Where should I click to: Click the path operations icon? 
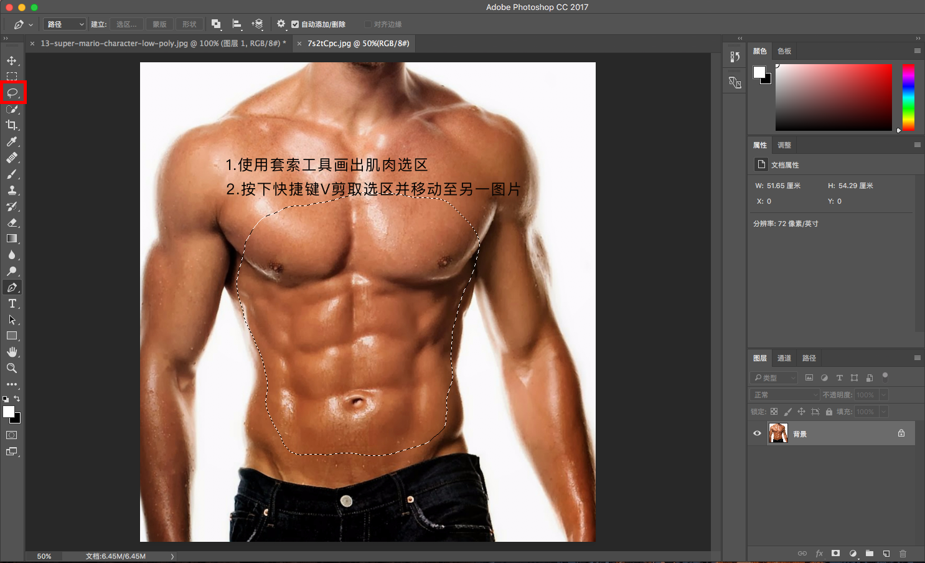[216, 24]
